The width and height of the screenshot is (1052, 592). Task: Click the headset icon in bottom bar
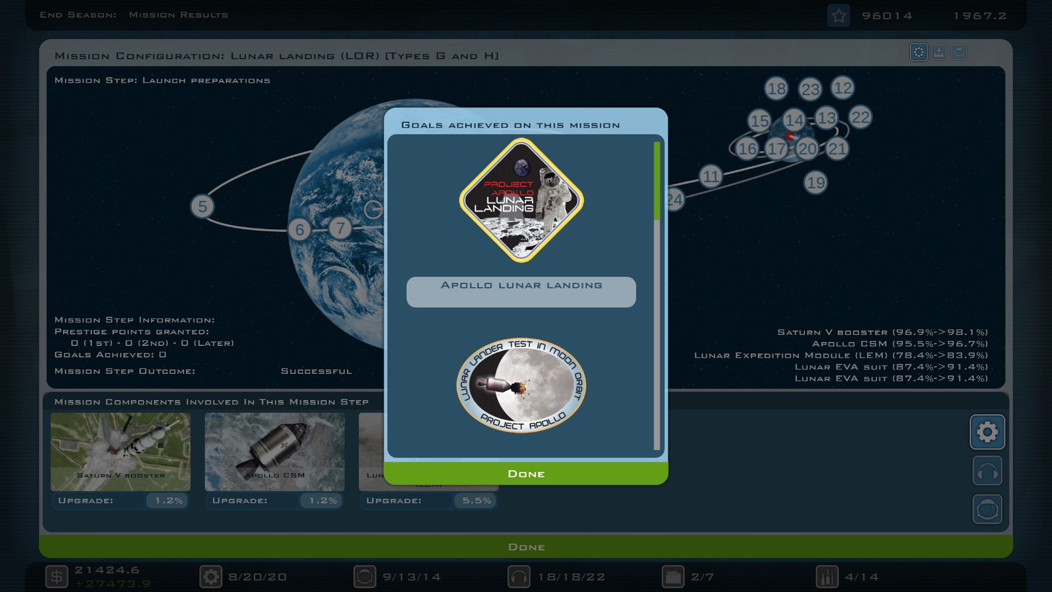pos(519,577)
